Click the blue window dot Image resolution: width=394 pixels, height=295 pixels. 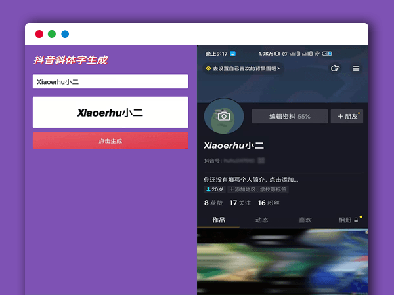click(x=65, y=34)
